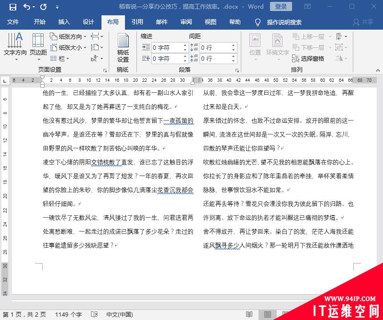Switch to the 引用 tab
The height and width of the screenshot is (320, 383).
[137, 22]
